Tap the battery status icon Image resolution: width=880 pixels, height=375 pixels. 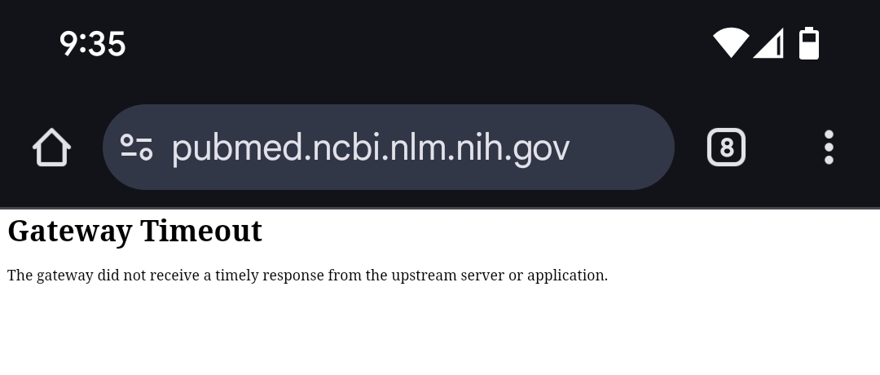809,43
